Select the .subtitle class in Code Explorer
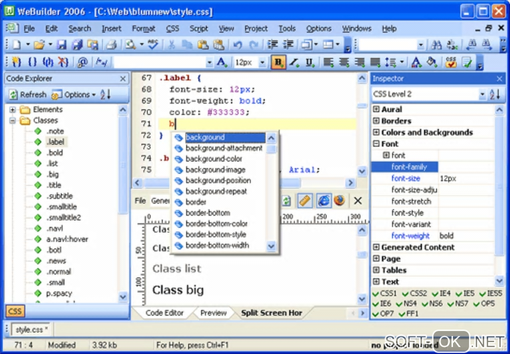The image size is (510, 354). click(59, 196)
